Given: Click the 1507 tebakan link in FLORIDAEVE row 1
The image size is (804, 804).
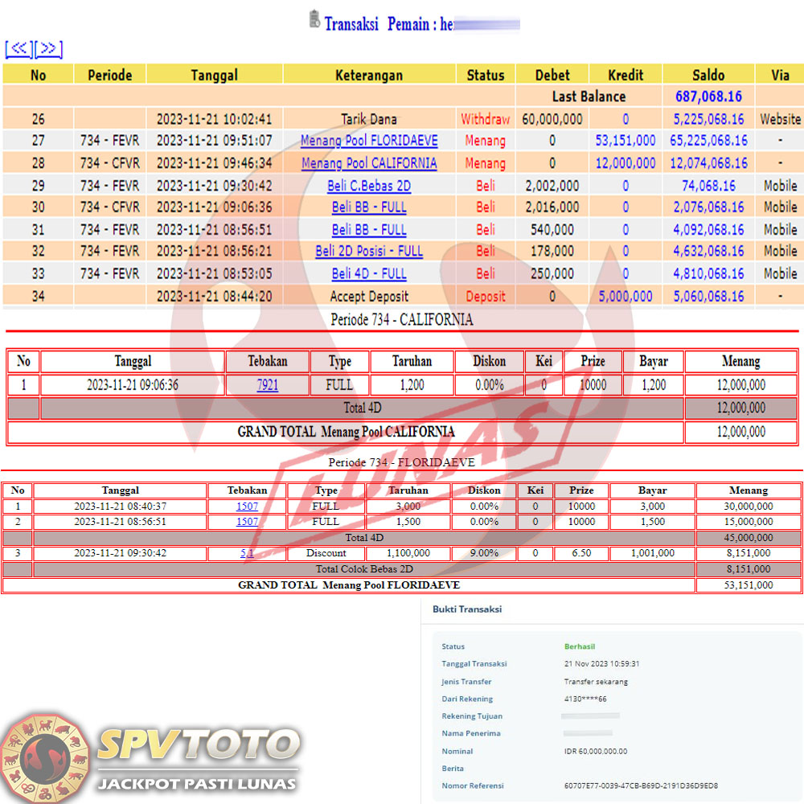Looking at the screenshot, I should 247,507.
